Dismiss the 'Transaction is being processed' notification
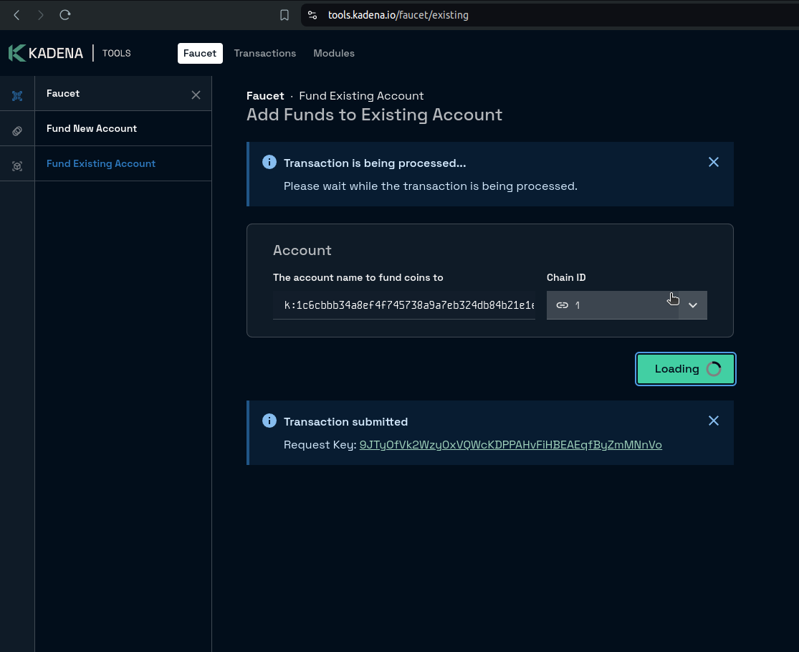Screen dimensions: 799x652 (x=714, y=162)
